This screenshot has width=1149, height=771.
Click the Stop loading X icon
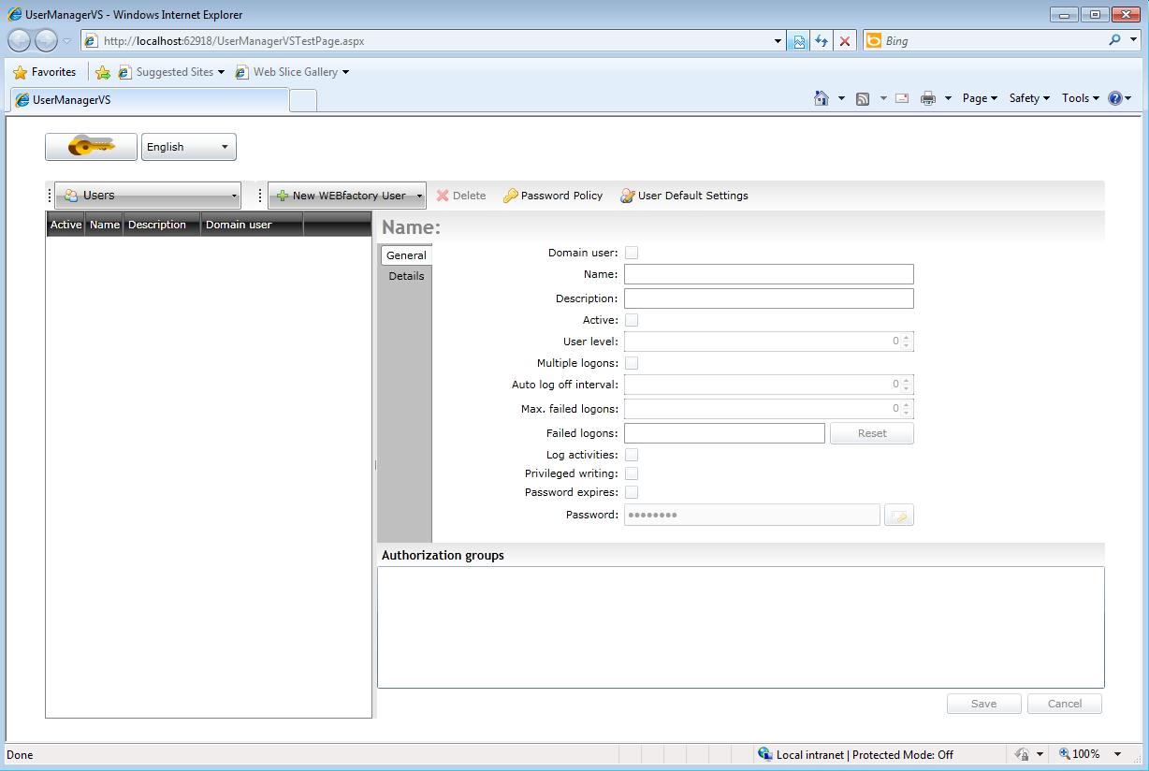pyautogui.click(x=845, y=41)
